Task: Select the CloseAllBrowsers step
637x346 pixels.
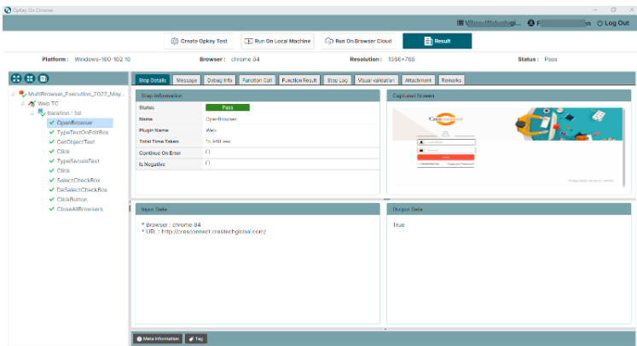Action: point(79,209)
